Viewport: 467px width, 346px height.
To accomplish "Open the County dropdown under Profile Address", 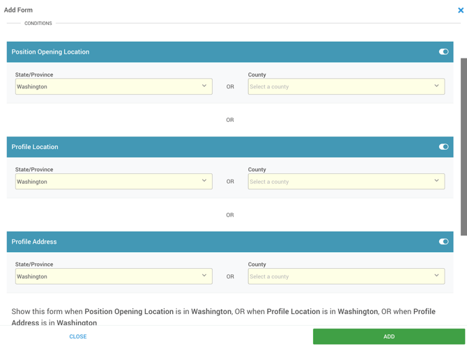I will click(346, 276).
